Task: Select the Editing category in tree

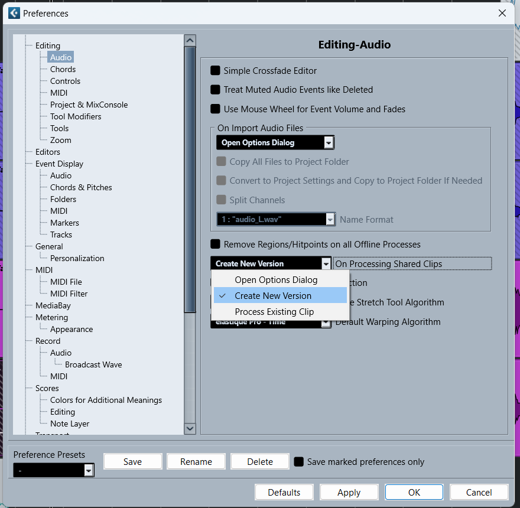Action: (48, 45)
